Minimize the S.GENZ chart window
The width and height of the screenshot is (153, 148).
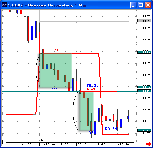click(x=134, y=5)
